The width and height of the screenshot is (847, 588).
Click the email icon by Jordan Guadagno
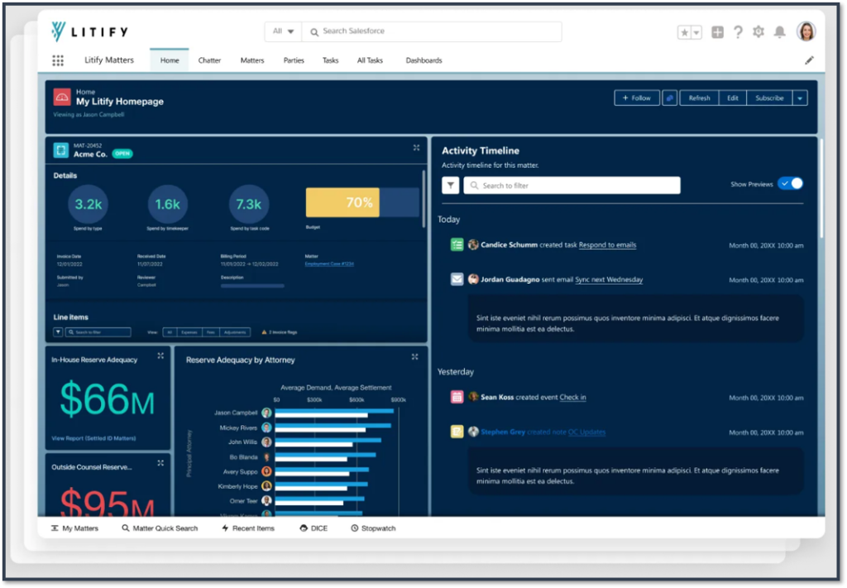click(x=457, y=280)
